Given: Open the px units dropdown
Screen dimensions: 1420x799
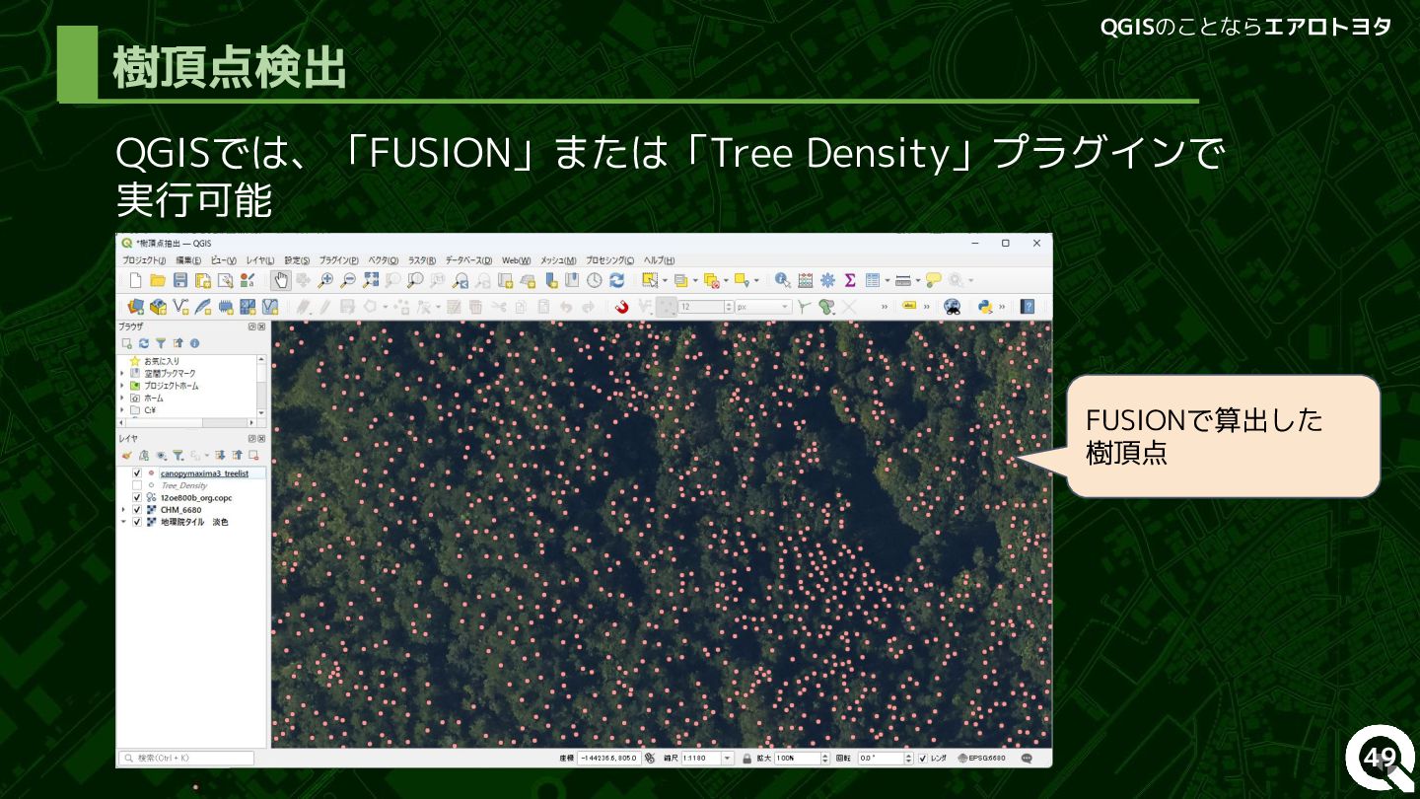Looking at the screenshot, I should (x=786, y=307).
